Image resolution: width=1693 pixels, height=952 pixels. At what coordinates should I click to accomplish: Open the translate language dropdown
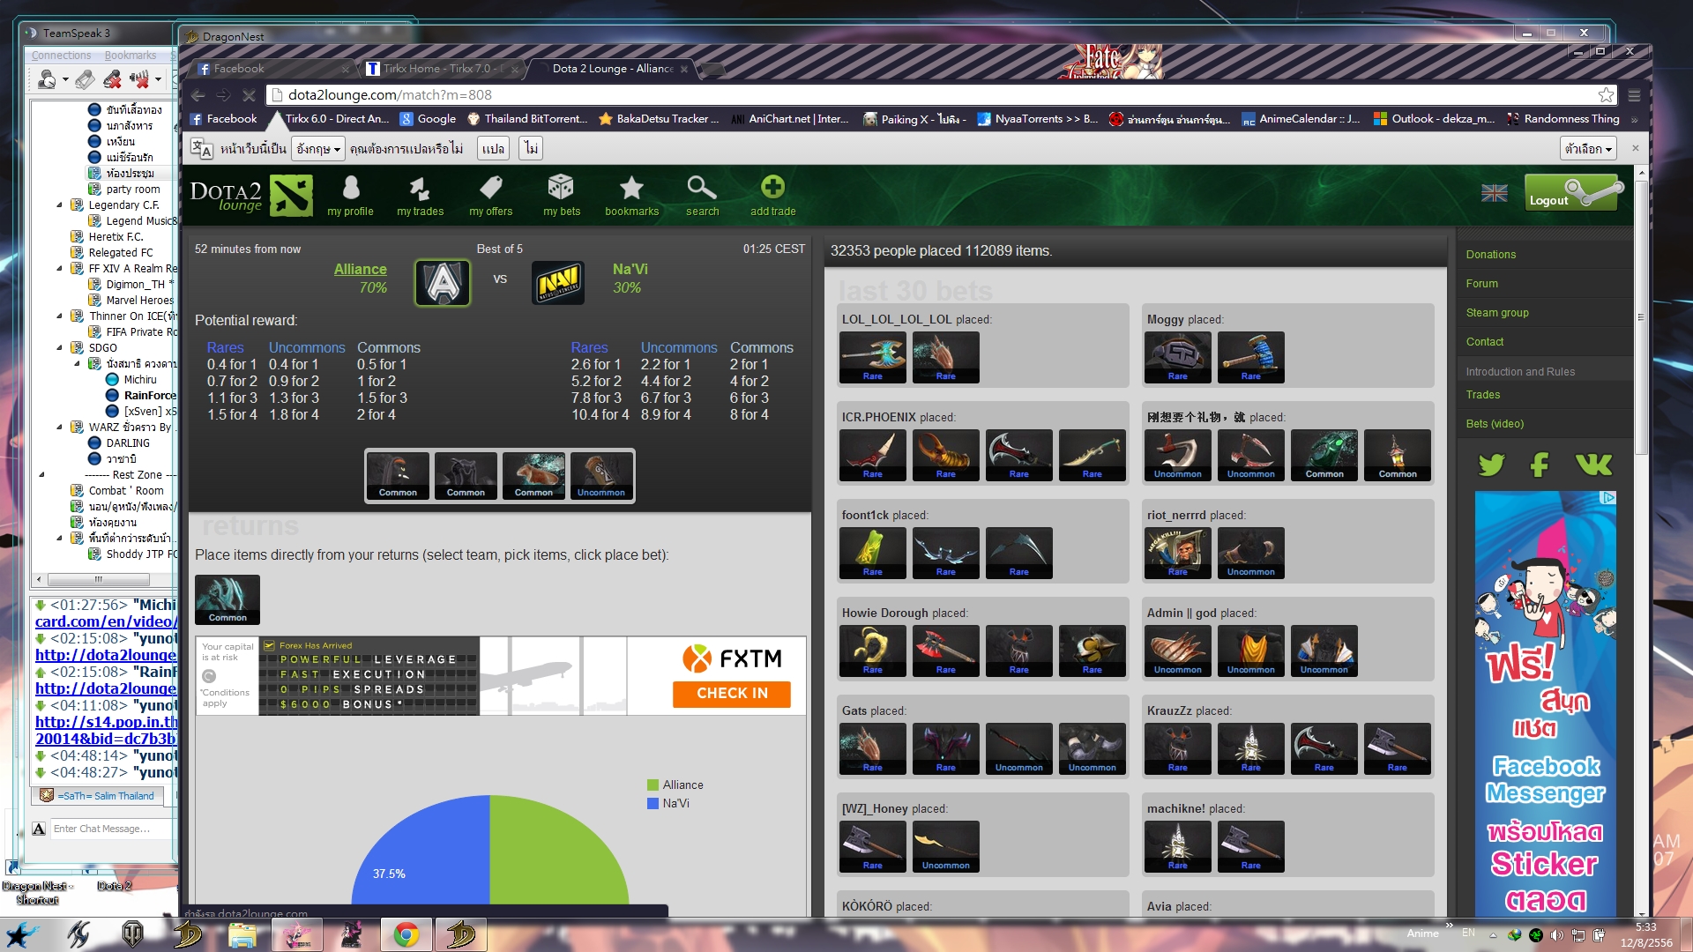[318, 149]
